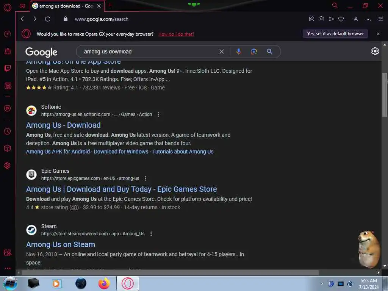Open the profile account icon

[x=355, y=19]
